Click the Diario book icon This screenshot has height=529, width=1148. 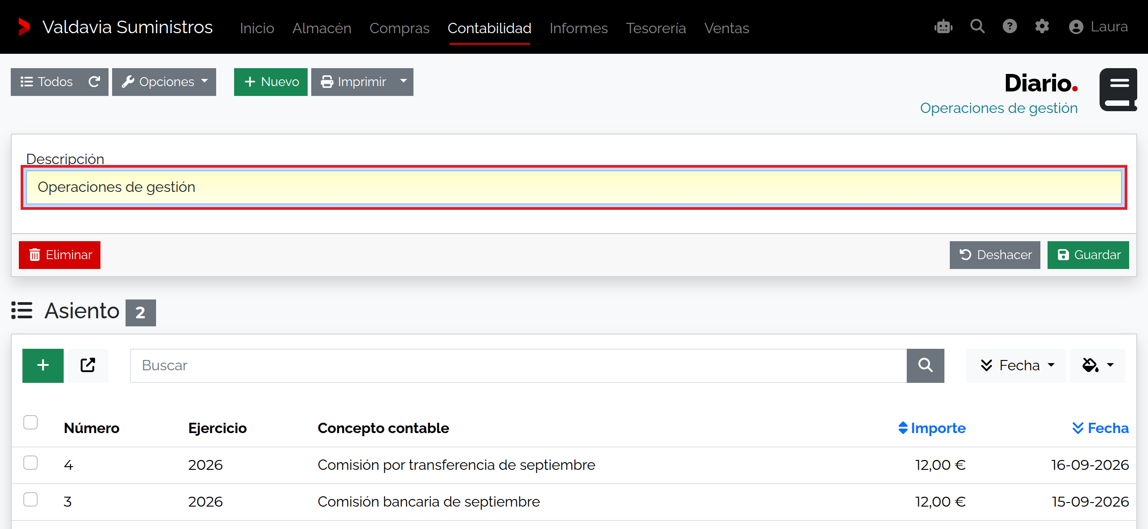(x=1118, y=90)
